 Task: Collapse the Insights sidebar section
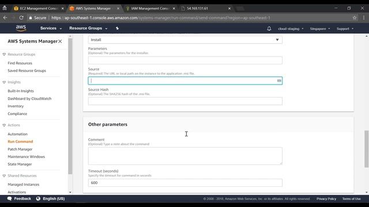click(4, 82)
